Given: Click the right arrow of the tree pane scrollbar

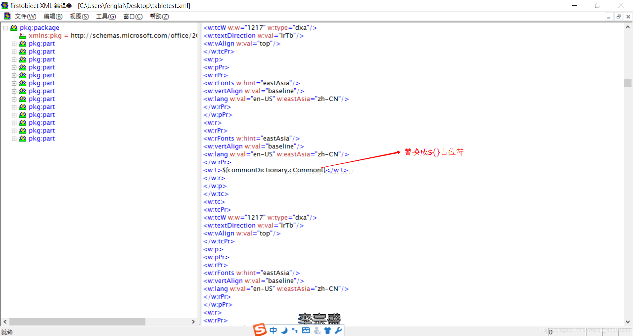Looking at the screenshot, I should (x=194, y=322).
